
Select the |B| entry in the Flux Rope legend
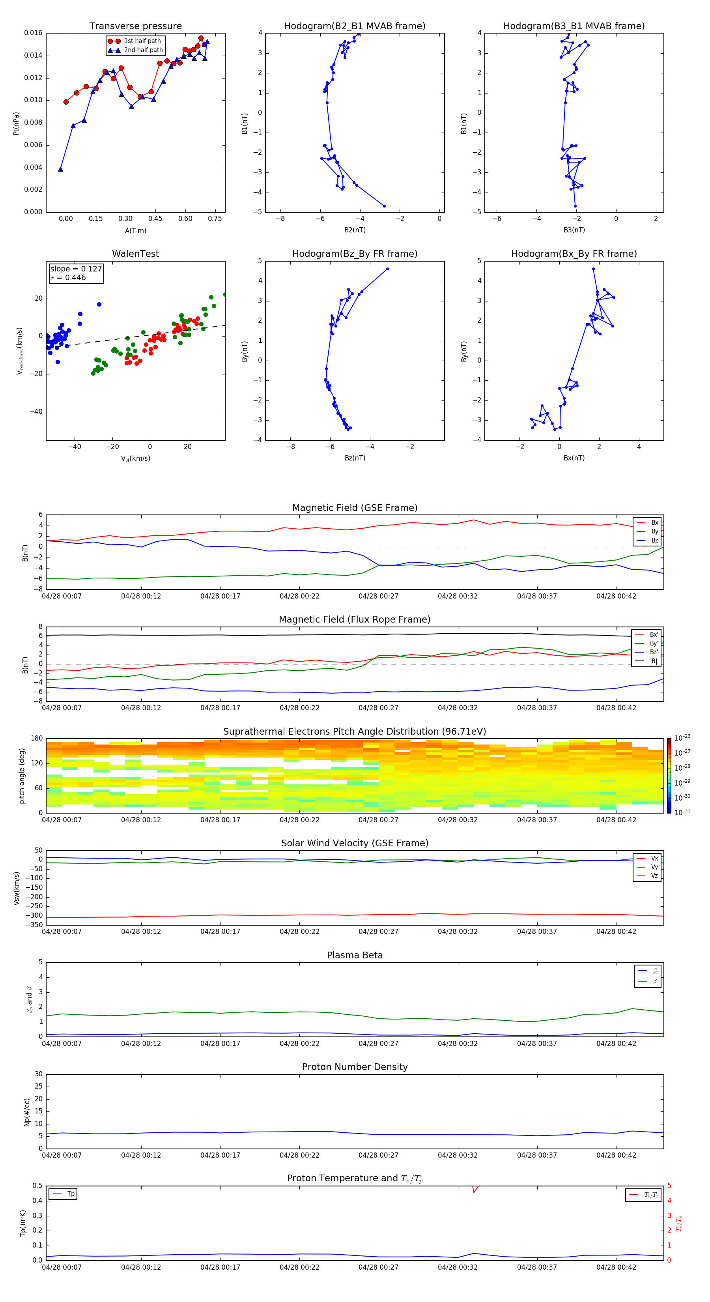pos(647,661)
